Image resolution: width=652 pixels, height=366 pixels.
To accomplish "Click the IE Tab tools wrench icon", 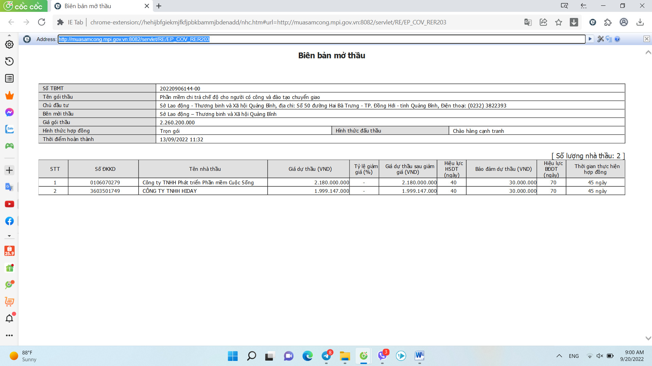I will (600, 39).
